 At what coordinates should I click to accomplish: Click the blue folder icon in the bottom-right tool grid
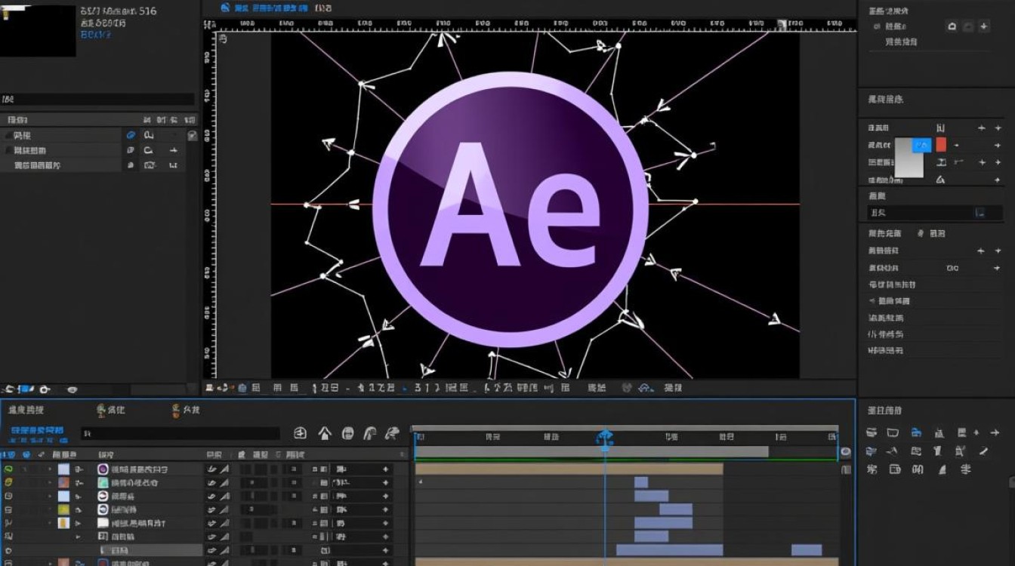915,433
